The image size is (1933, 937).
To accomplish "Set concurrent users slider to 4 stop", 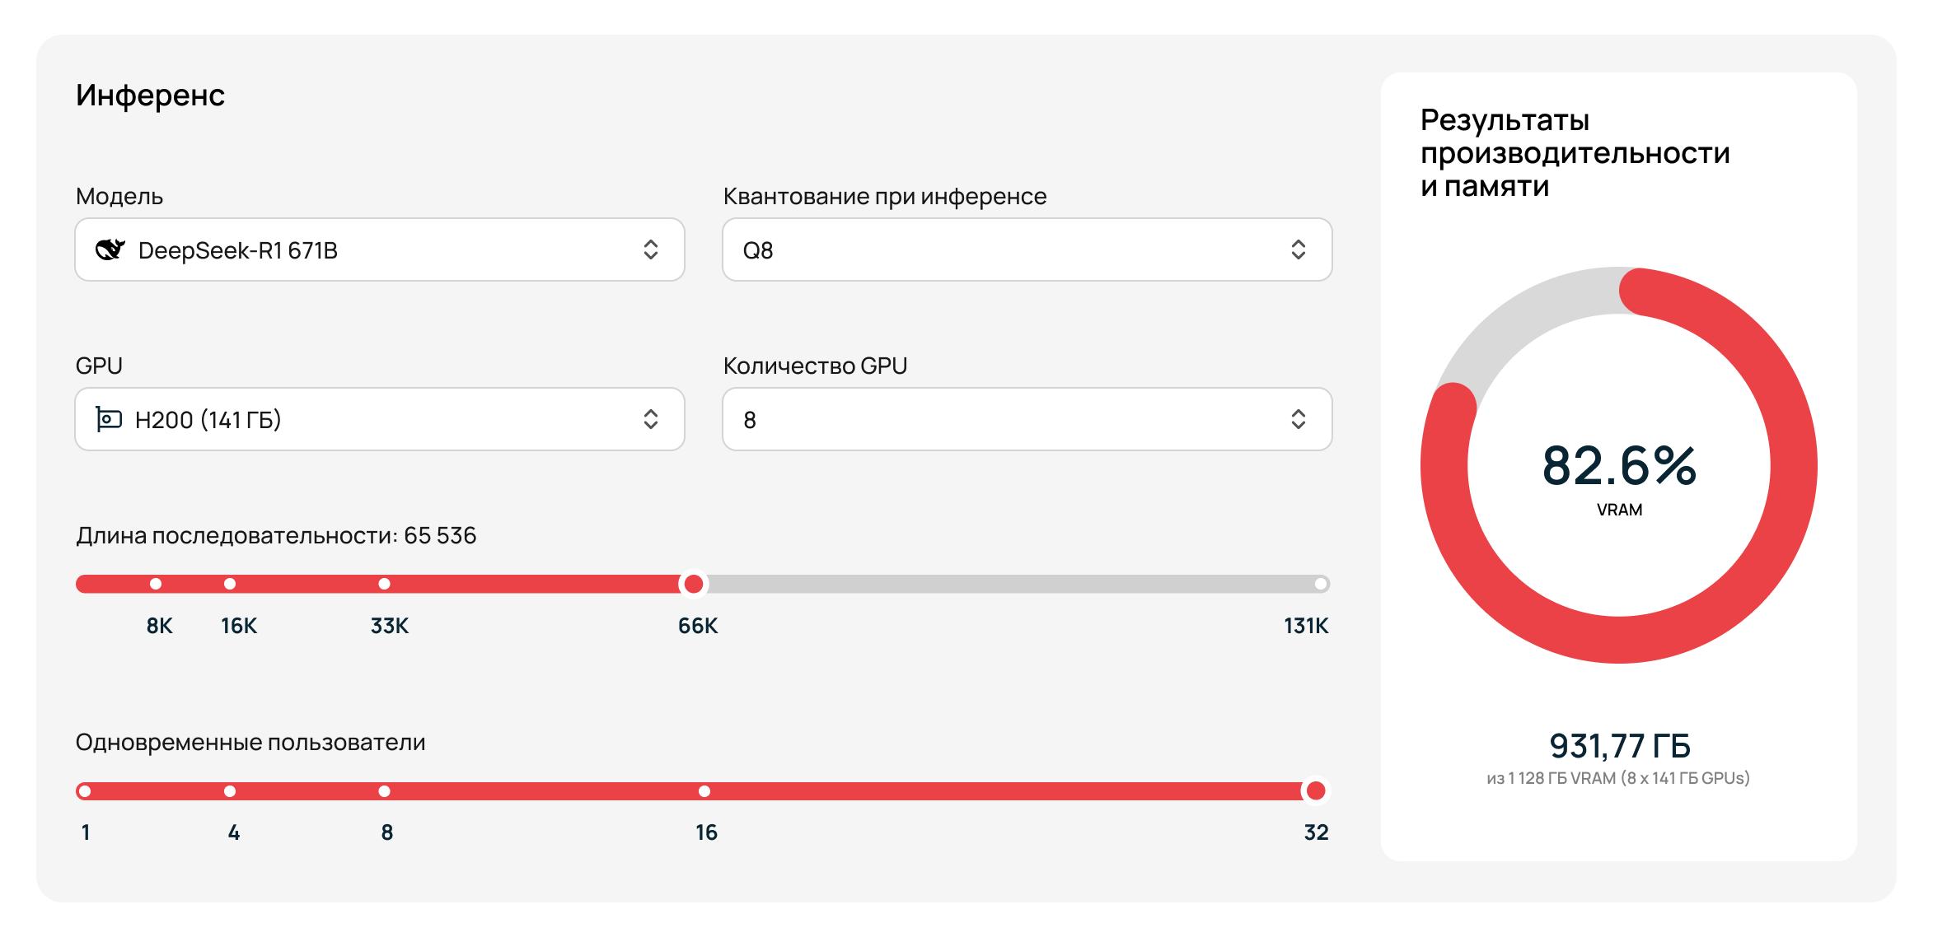I will [x=230, y=791].
